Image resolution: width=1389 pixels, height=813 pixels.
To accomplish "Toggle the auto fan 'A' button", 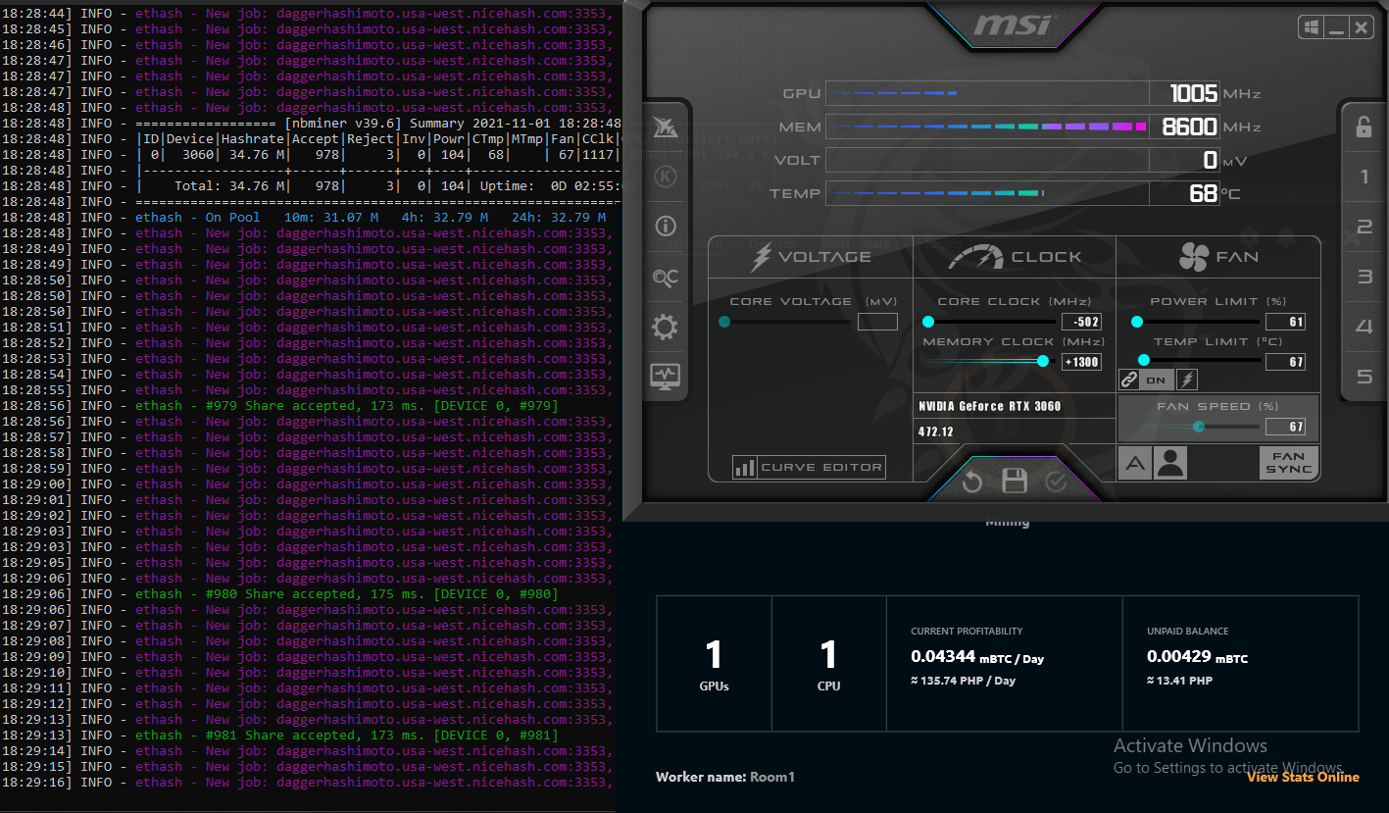I will [1135, 463].
